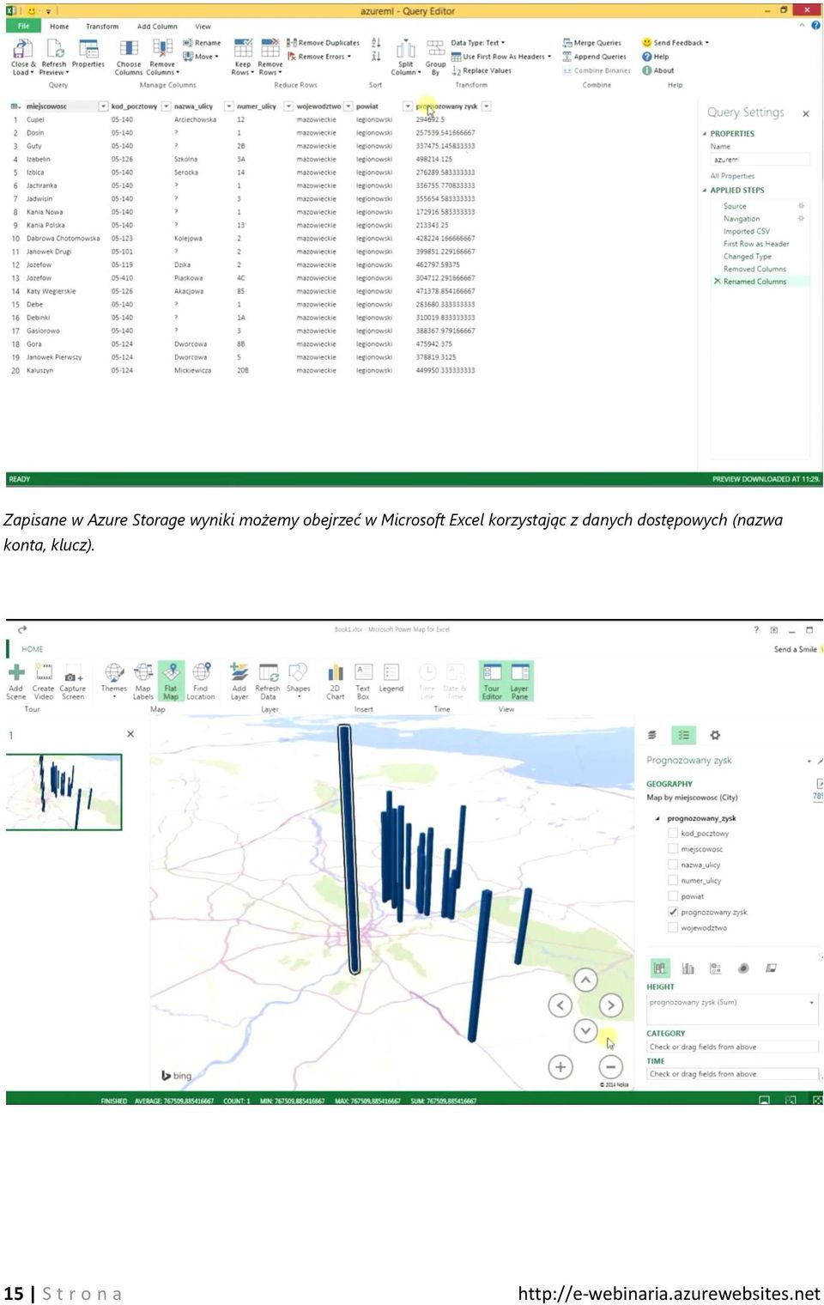This screenshot has width=824, height=1305.
Task: Check the miejscowosc field checkbox
Action: [673, 848]
